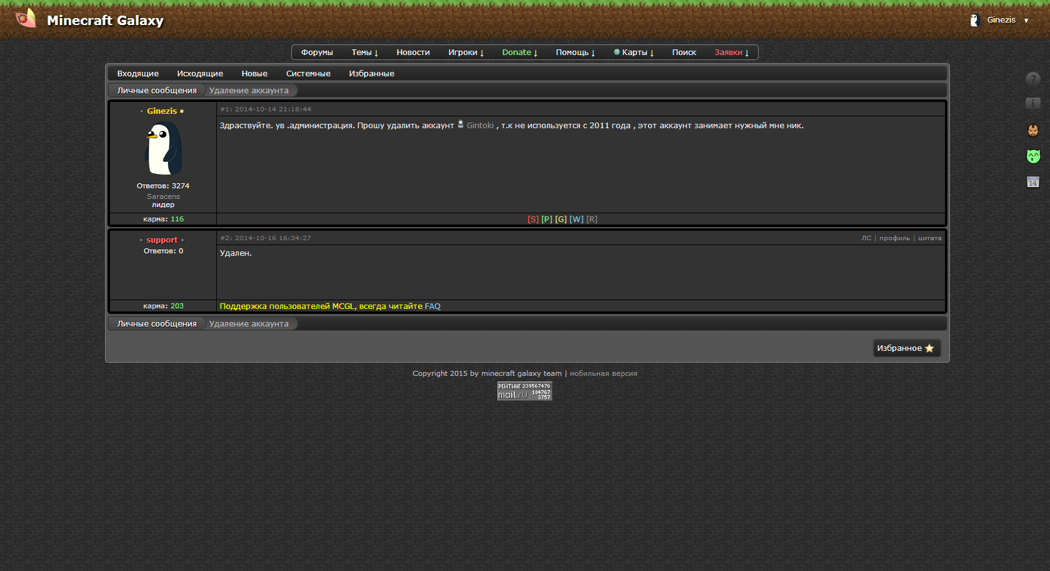Click Ginezis username in top bar
Screen dimensions: 1050x571
[1001, 20]
